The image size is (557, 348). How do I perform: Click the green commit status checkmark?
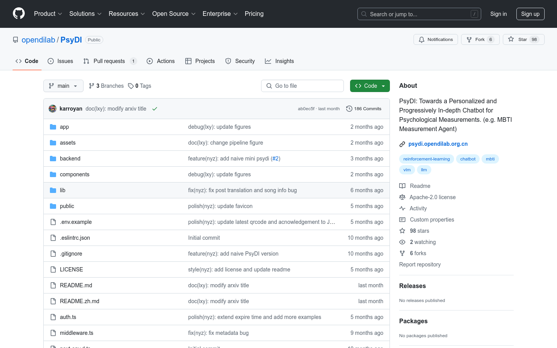155,109
